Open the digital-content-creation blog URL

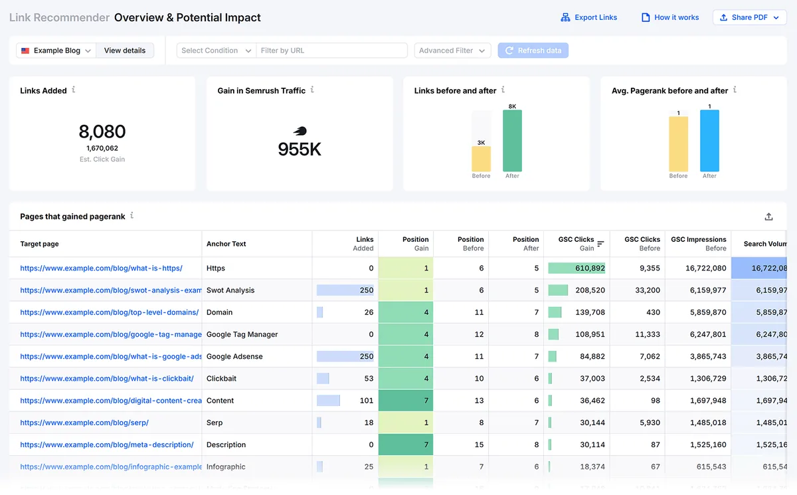tap(111, 401)
